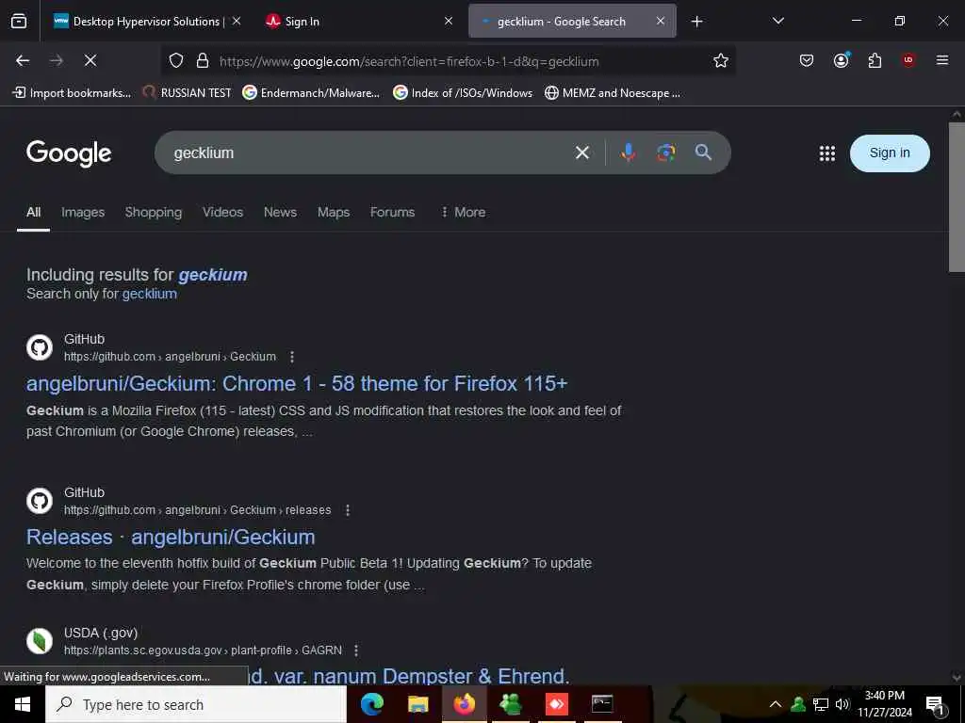Close the gecklium Google Search tab
This screenshot has height=723, width=965.
(661, 21)
